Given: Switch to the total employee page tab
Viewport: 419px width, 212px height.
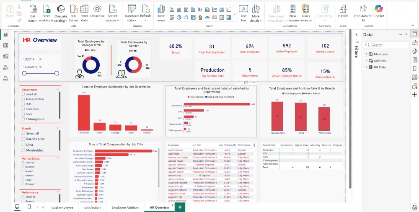Looking at the screenshot, I should click(x=62, y=207).
